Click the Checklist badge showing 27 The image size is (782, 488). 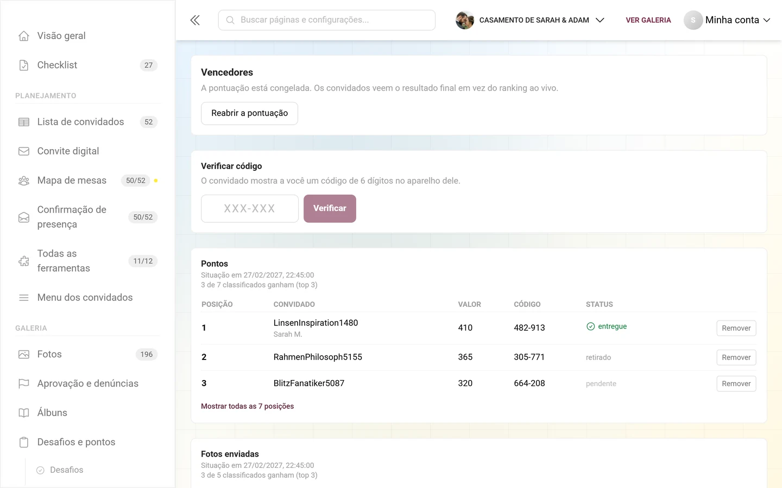point(149,65)
